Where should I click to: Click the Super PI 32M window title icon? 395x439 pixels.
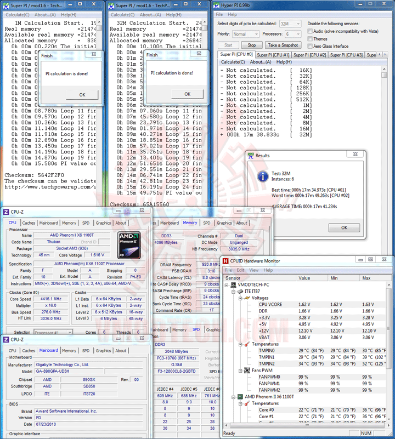(x=111, y=5)
